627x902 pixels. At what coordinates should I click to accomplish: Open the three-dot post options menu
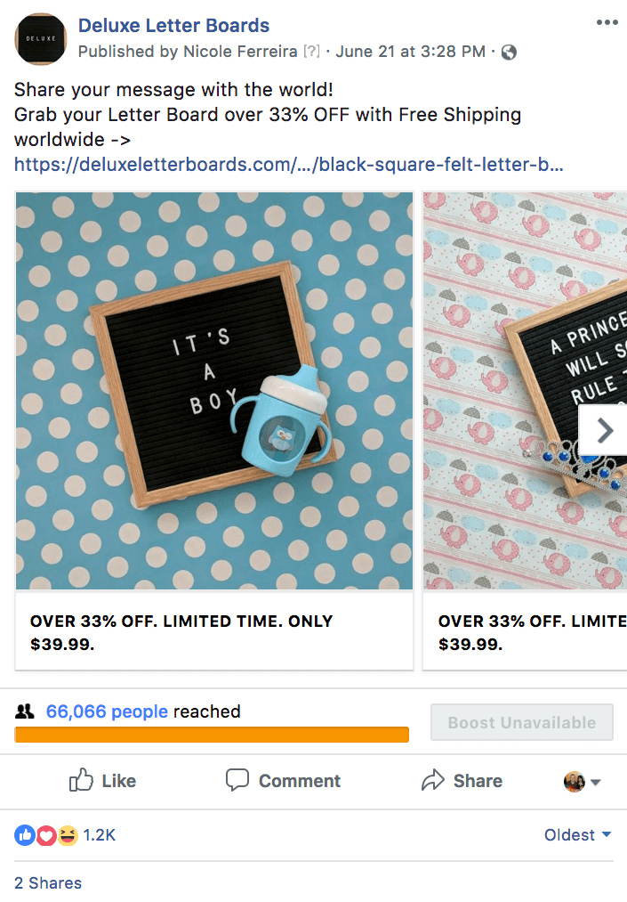pos(607,23)
